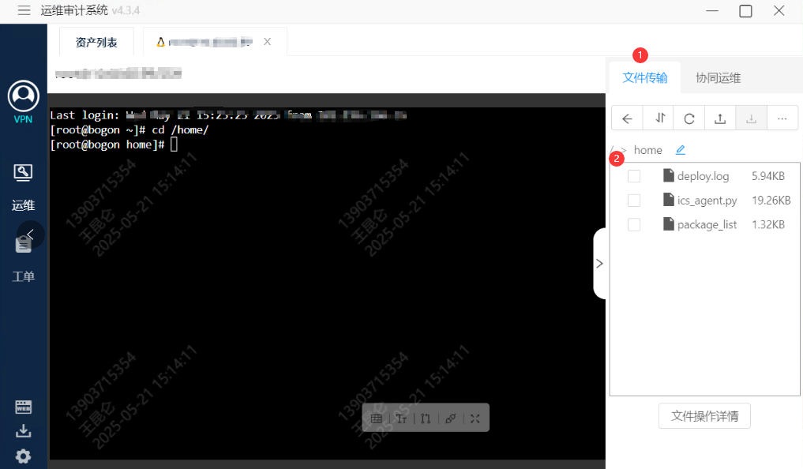This screenshot has width=803, height=469.
Task: Click the back arrow in file transfer toolbar
Action: point(627,118)
